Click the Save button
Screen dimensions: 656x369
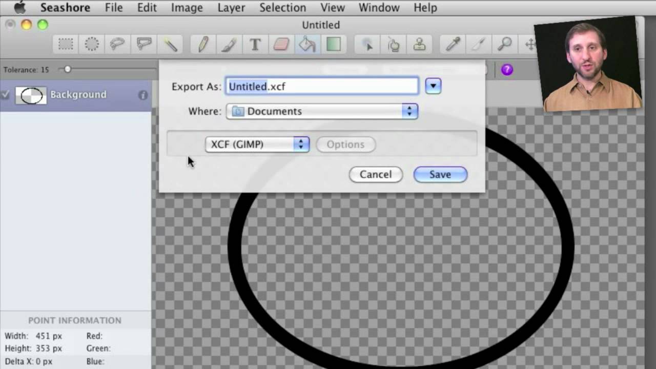[x=440, y=175]
